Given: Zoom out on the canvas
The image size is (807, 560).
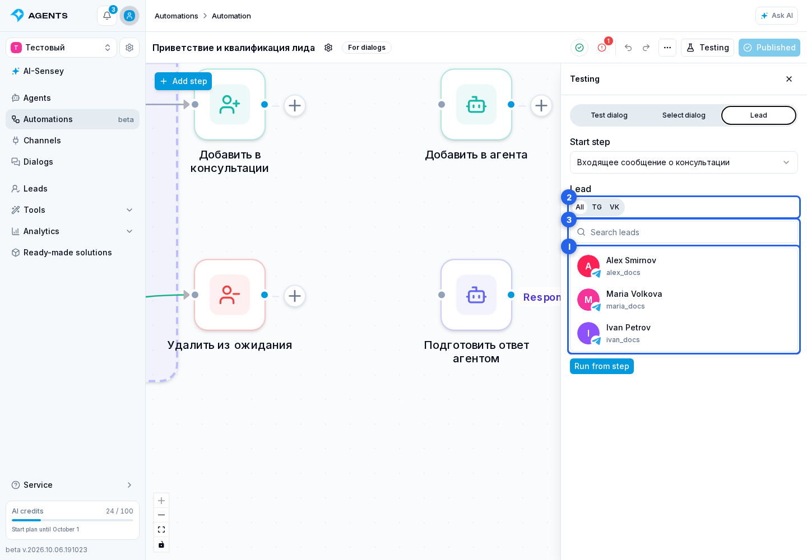Looking at the screenshot, I should pyautogui.click(x=161, y=515).
